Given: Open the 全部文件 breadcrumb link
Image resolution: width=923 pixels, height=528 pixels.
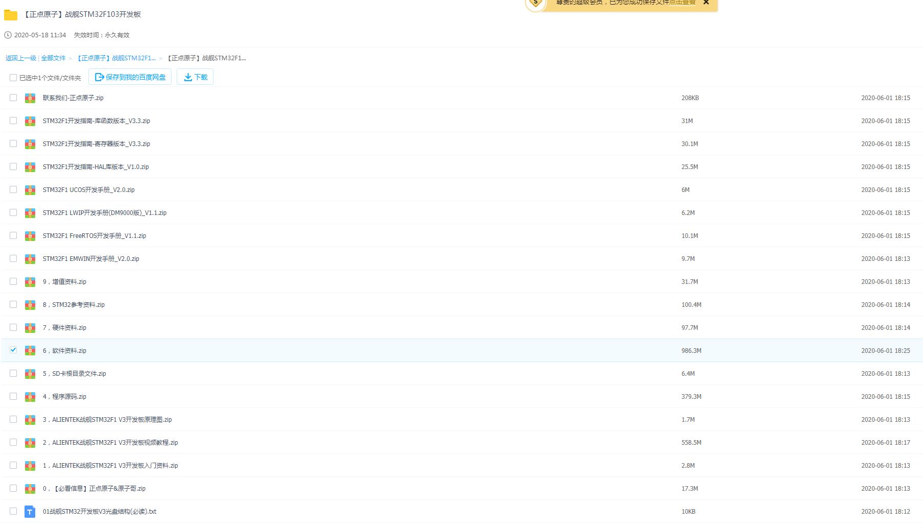Looking at the screenshot, I should (54, 58).
